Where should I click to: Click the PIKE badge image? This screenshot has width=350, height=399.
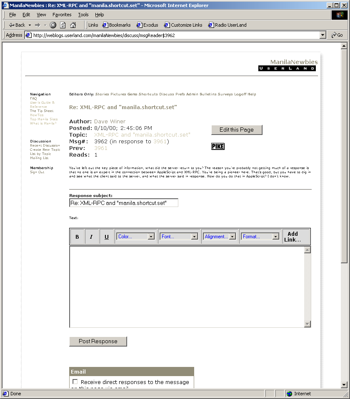[x=217, y=146]
